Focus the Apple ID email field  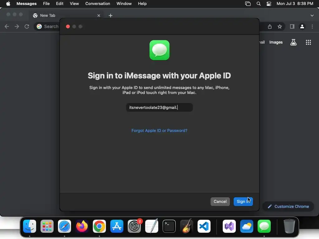[159, 107]
